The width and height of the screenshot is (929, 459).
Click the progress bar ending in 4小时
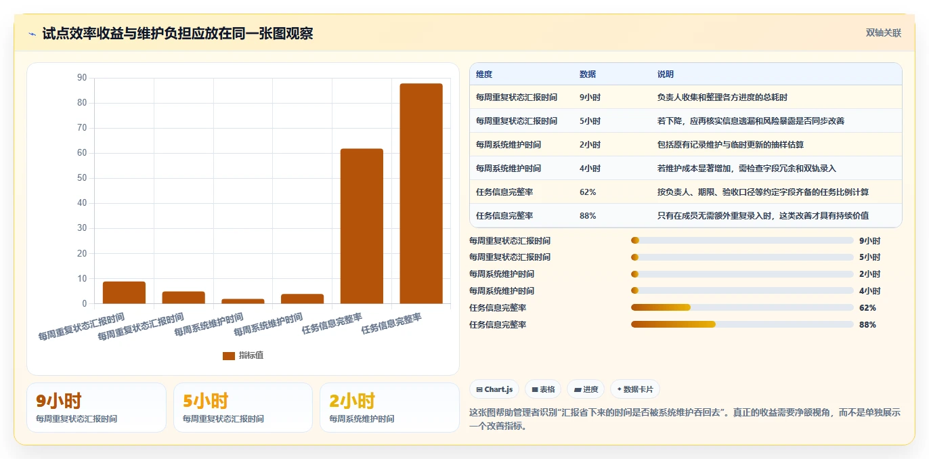[x=742, y=291]
